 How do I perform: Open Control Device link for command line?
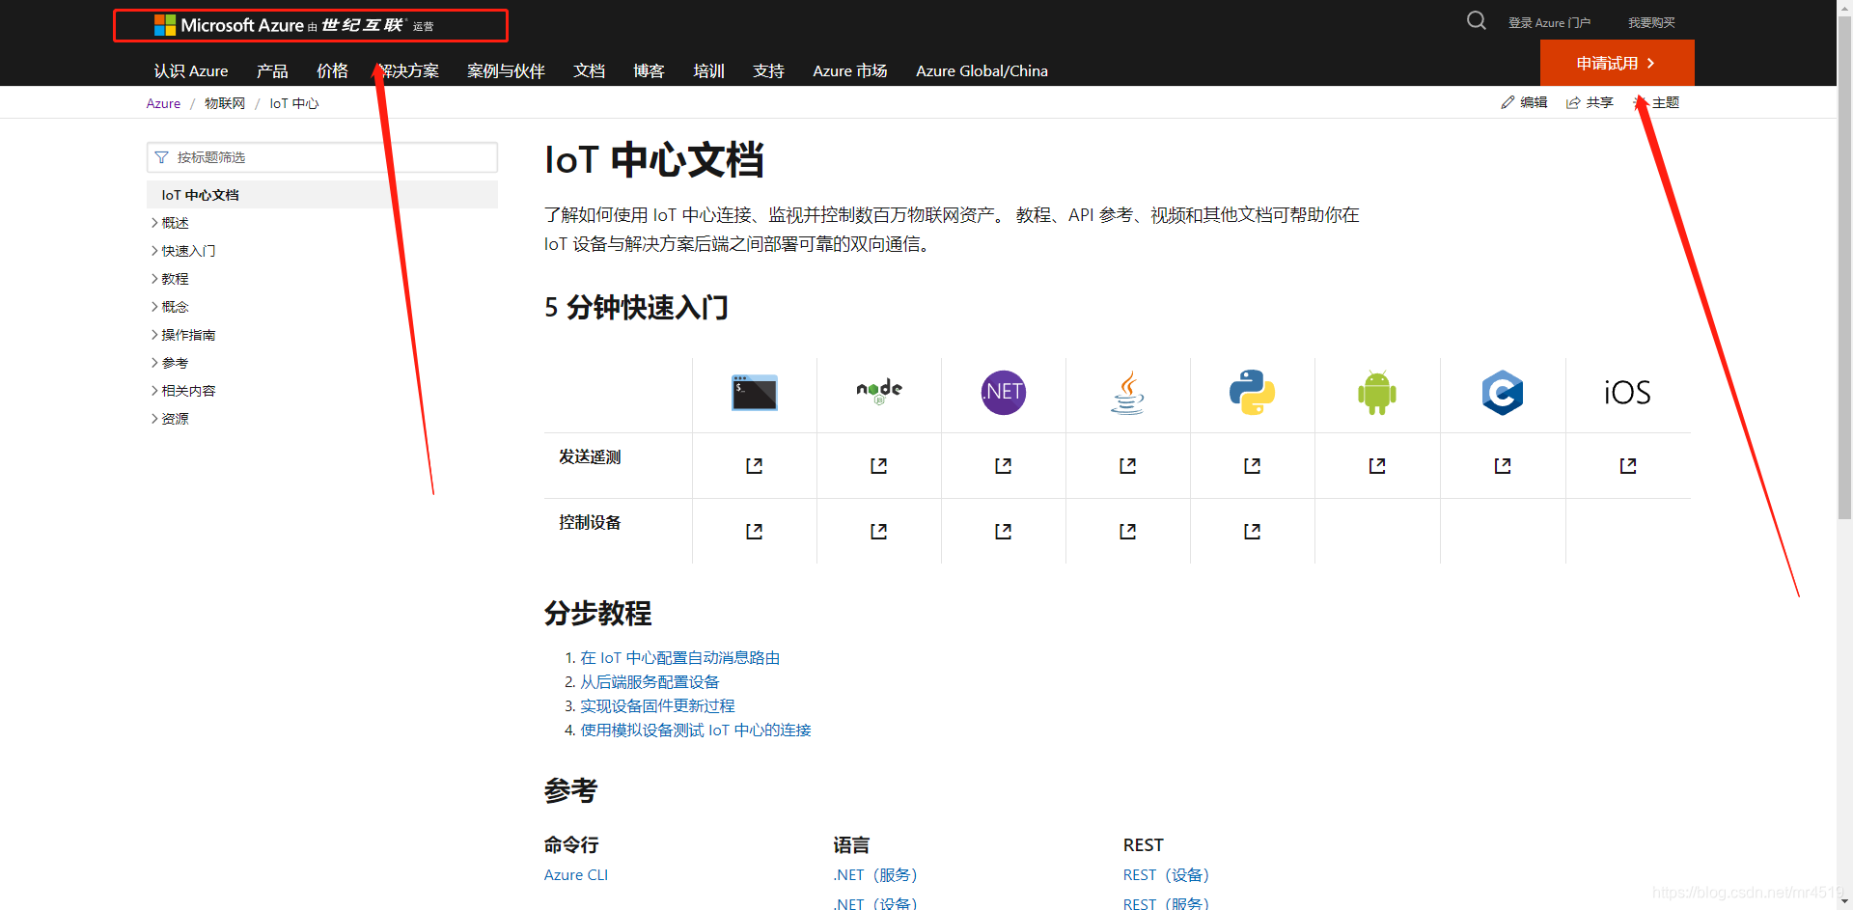[x=754, y=532]
